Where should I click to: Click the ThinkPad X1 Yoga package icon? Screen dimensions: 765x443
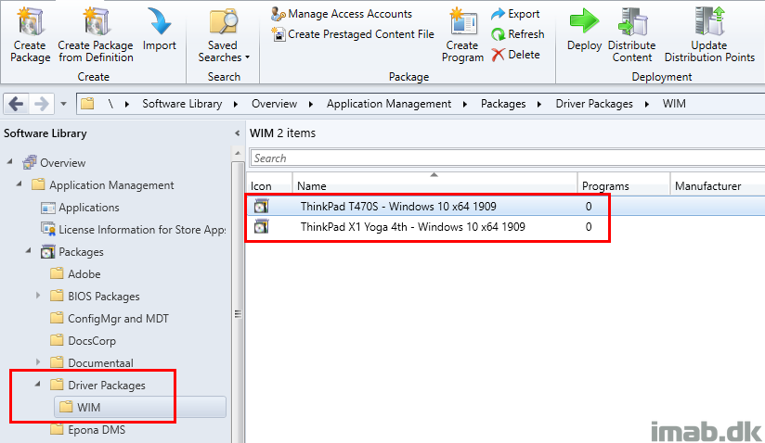(262, 227)
